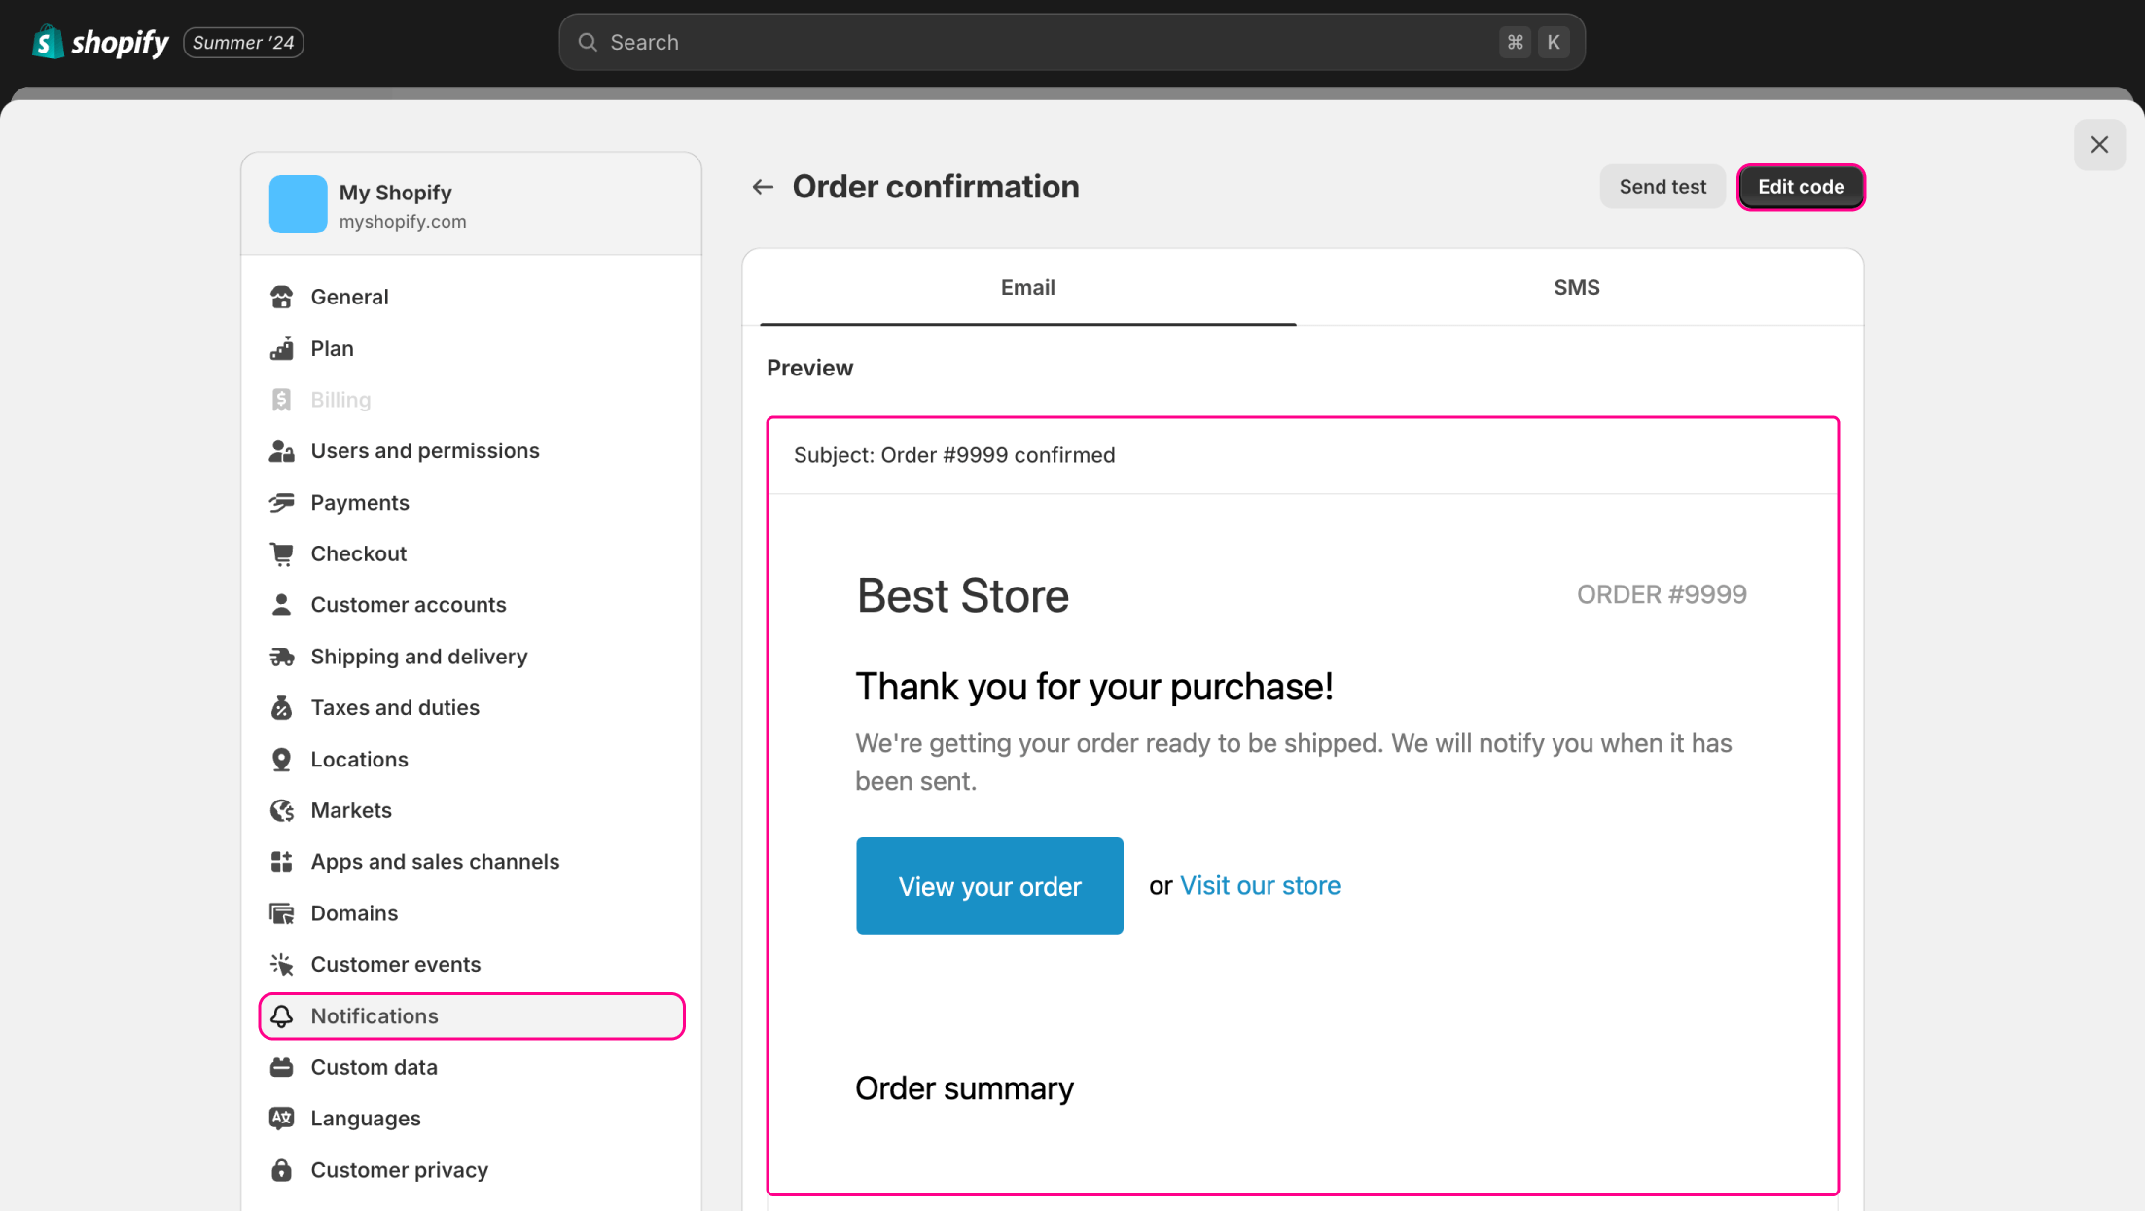Click the My Shopify store avatar
The image size is (2145, 1211).
click(298, 204)
